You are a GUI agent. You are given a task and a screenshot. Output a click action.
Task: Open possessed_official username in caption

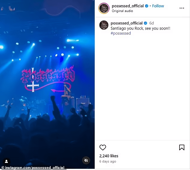126,23
